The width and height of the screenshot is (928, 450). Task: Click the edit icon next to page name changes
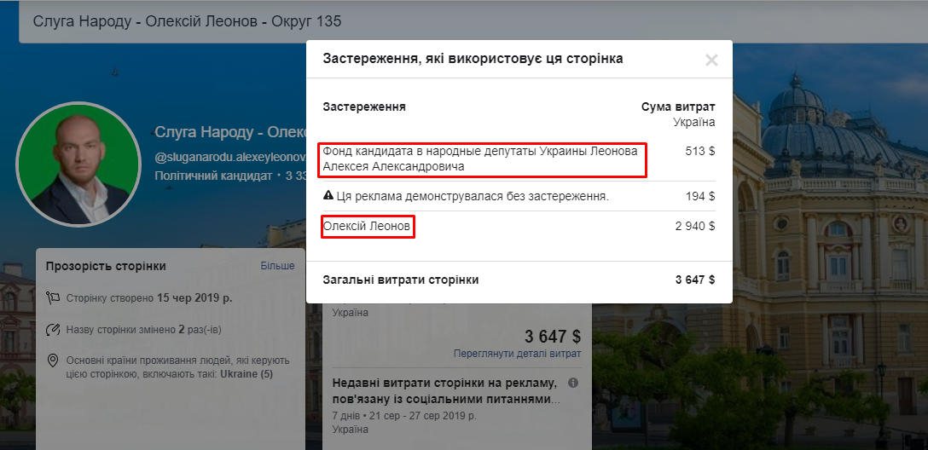click(53, 329)
